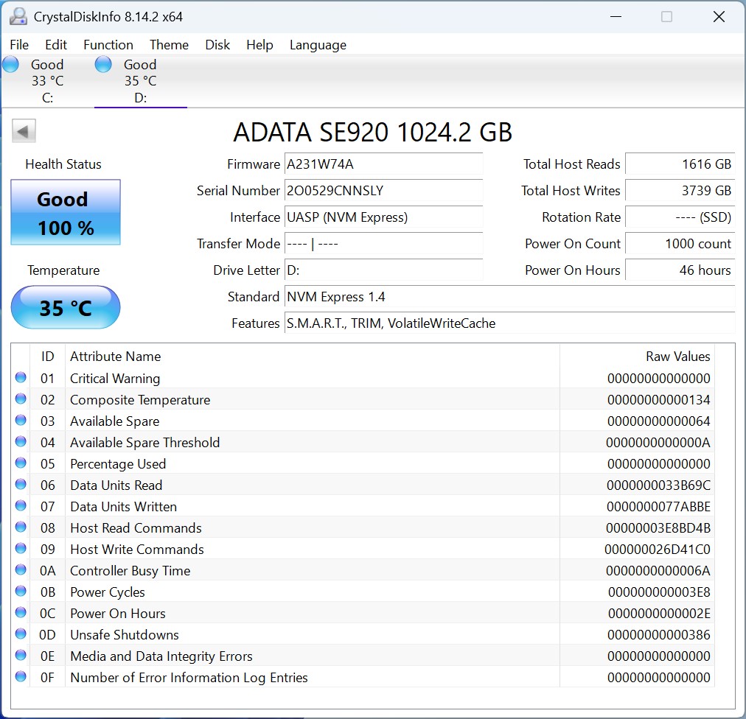The height and width of the screenshot is (719, 746).
Task: Click the Percentage Used status indicator dot
Action: [21, 463]
